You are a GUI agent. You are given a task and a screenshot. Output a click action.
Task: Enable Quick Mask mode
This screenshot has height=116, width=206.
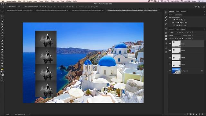click(x=2, y=78)
